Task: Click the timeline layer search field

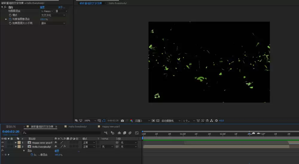Action: (x=61, y=133)
